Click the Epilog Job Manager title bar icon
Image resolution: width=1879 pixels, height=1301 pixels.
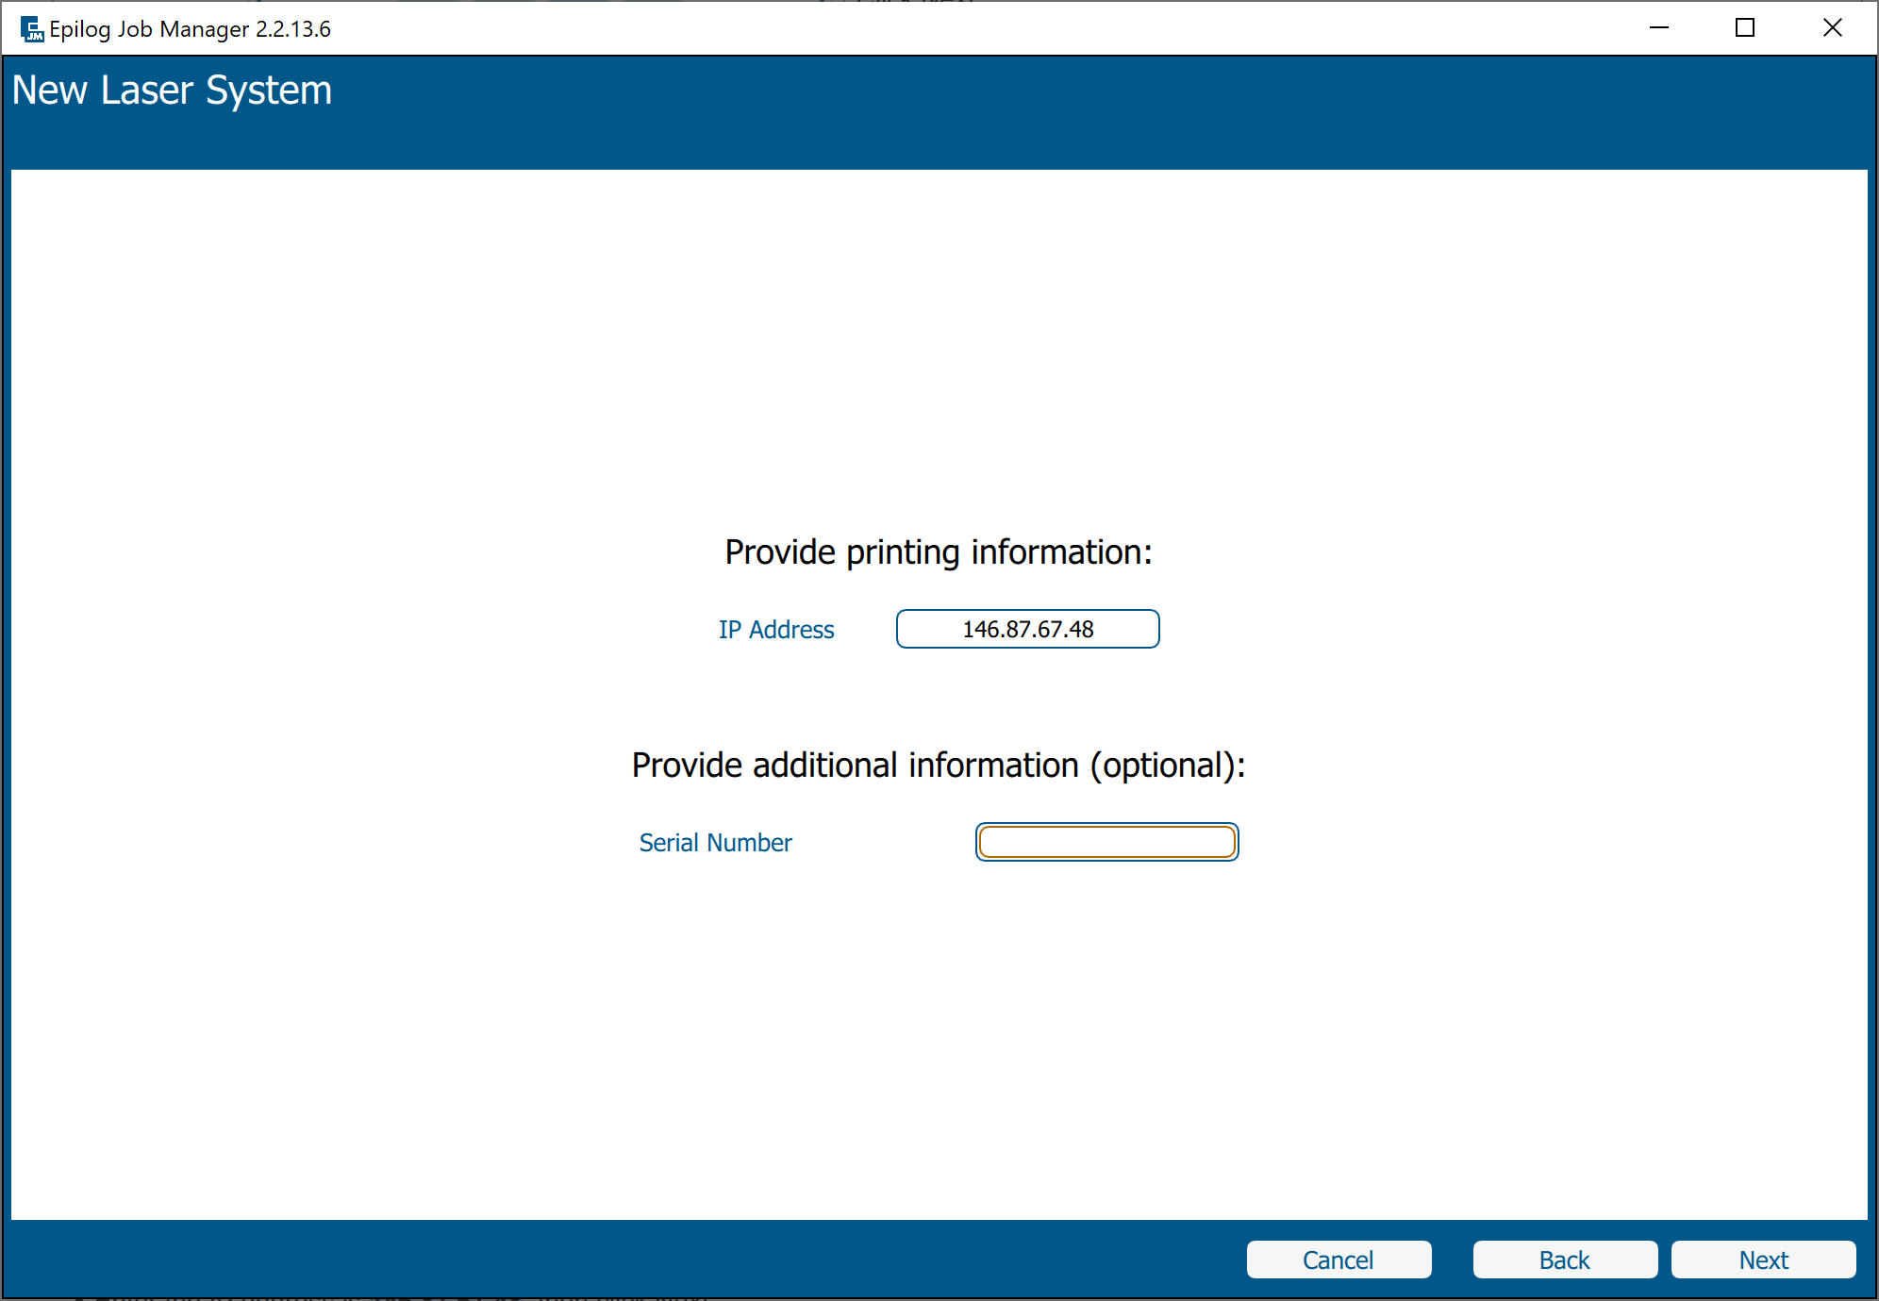[x=31, y=29]
